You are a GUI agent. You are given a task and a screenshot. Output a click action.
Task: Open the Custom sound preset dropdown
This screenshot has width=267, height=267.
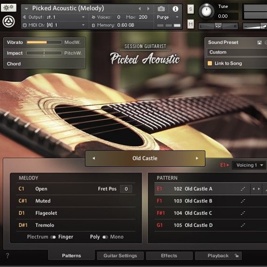(237, 52)
